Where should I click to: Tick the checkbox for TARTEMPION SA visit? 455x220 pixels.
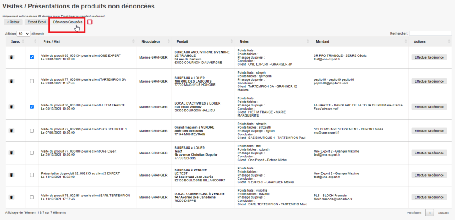coord(32,81)
